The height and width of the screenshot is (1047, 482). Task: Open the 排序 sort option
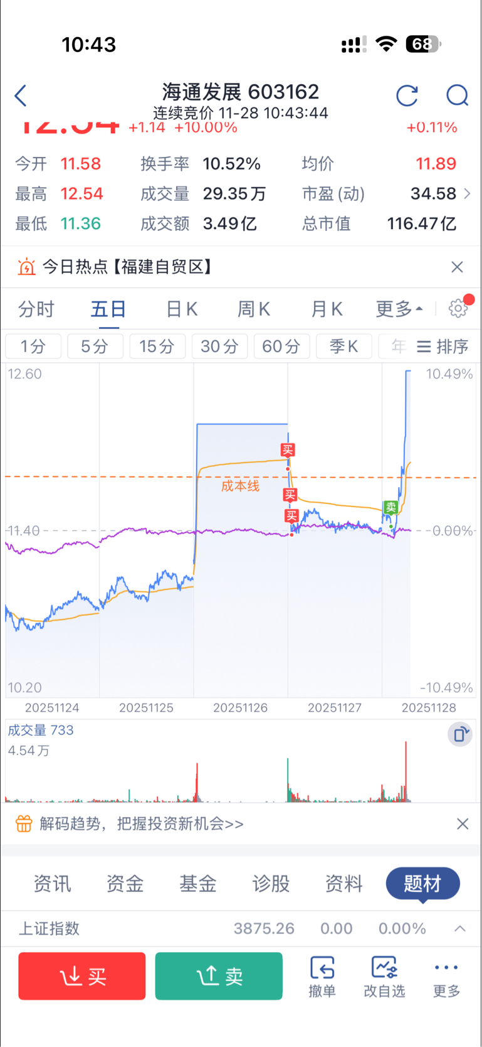coord(443,346)
